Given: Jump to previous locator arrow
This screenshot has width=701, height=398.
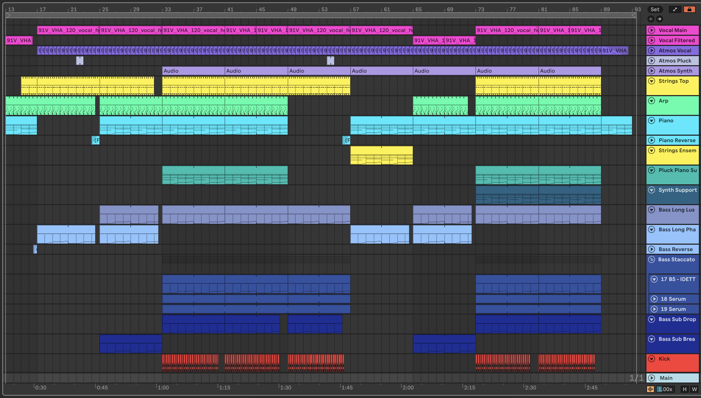Looking at the screenshot, I should [x=651, y=19].
